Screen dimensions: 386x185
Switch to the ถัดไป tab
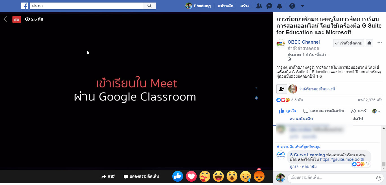click(x=357, y=119)
